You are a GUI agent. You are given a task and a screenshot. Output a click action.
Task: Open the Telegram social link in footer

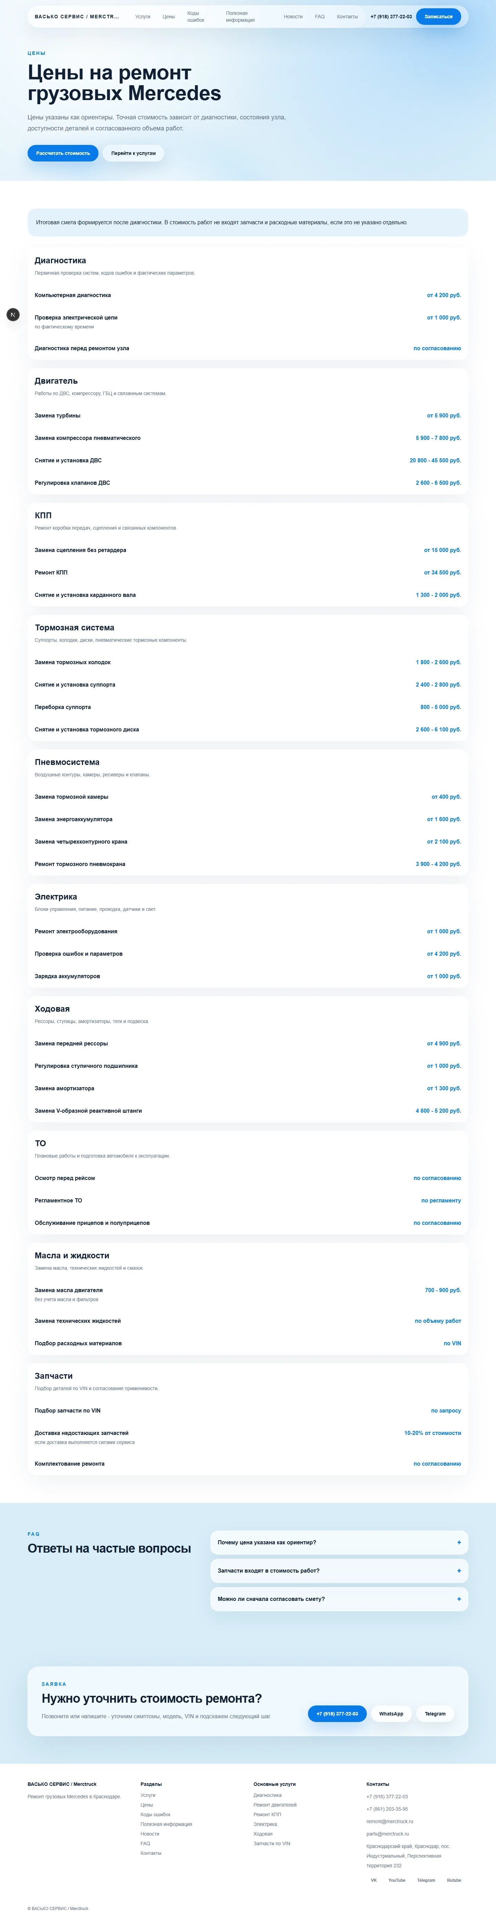(426, 1879)
